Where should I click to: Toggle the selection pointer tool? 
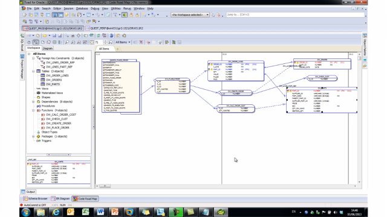pos(36,42)
